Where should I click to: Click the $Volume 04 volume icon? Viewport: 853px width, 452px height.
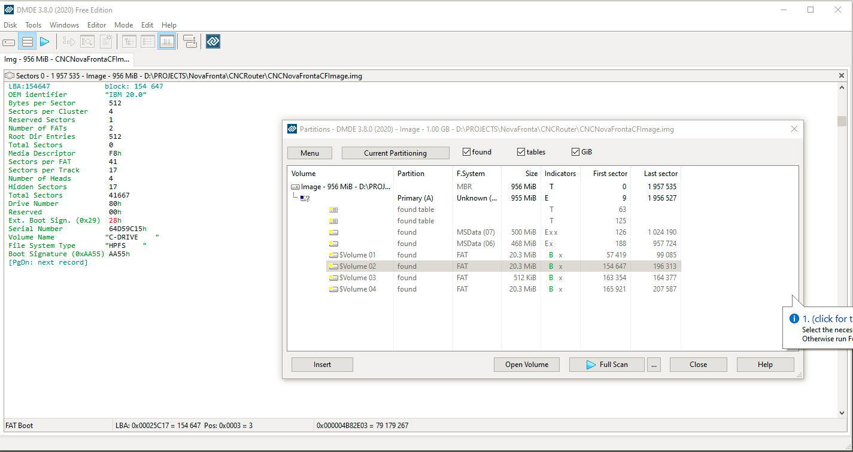[x=333, y=289]
